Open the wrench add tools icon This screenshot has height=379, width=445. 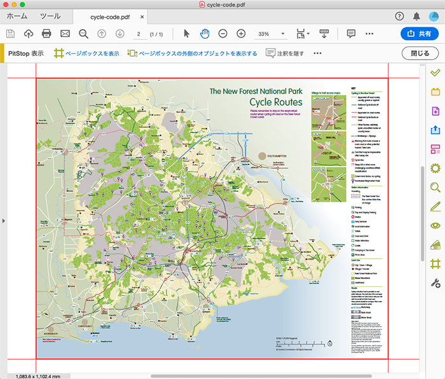click(435, 283)
